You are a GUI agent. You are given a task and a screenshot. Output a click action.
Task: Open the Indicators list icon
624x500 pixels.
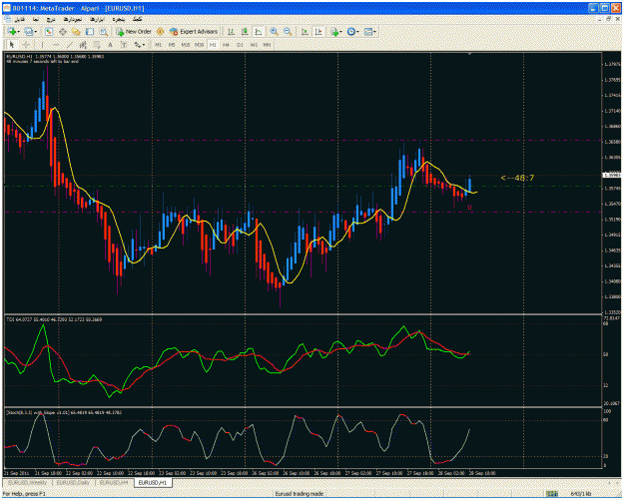333,32
